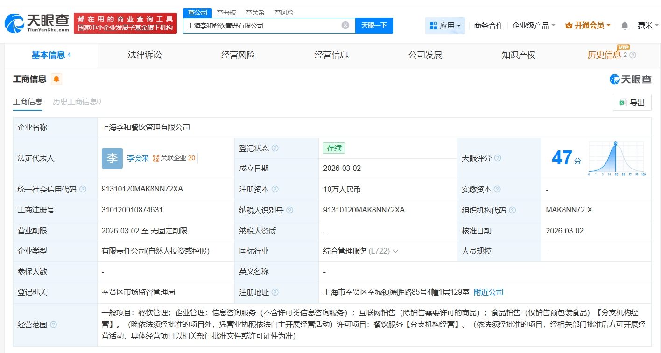Click help icon beside 统一社会信用代码

[x=83, y=190]
